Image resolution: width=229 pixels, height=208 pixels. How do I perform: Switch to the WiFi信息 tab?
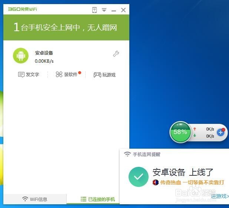[x=35, y=199]
